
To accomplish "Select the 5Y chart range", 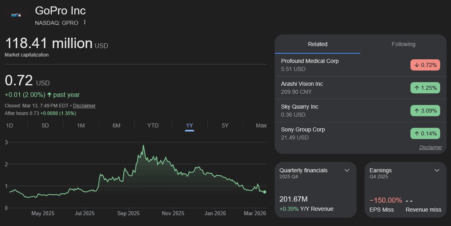I will click(225, 125).
